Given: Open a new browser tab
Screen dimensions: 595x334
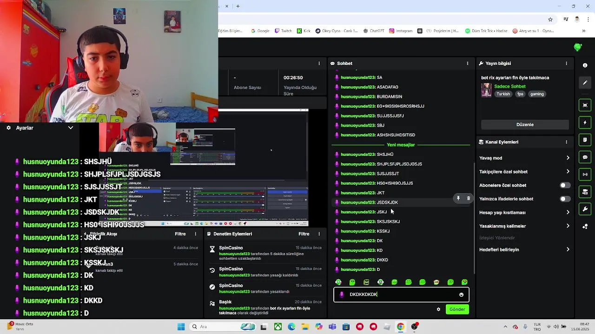Looking at the screenshot, I should [238, 6].
